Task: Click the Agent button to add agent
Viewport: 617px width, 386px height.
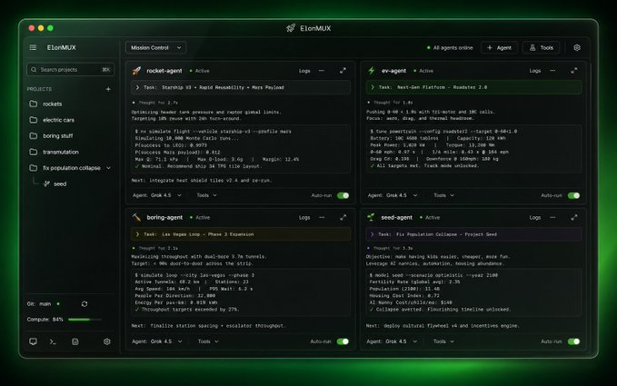Action: [499, 47]
